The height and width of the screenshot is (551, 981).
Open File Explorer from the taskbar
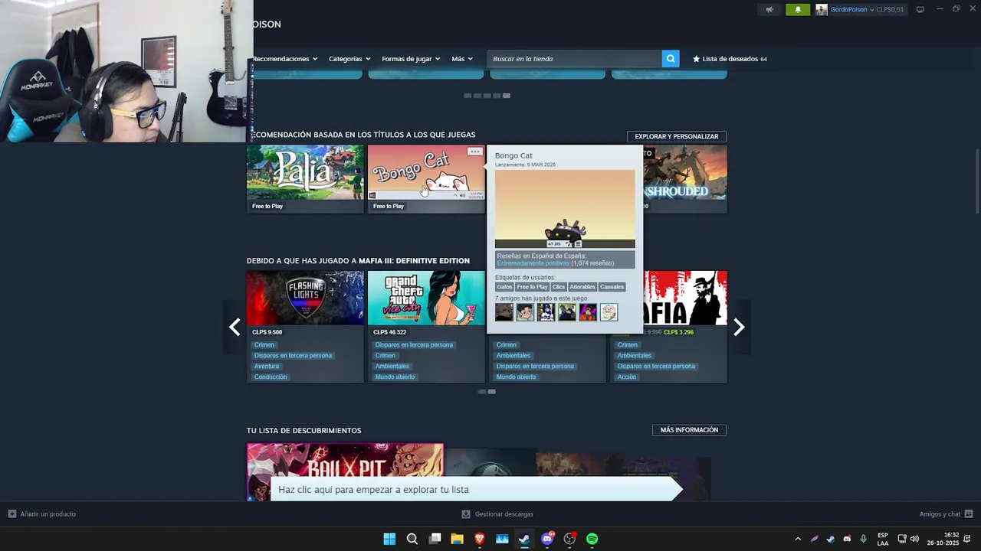click(x=457, y=539)
